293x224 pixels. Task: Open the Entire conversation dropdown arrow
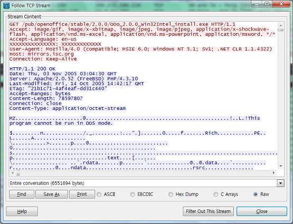280,184
